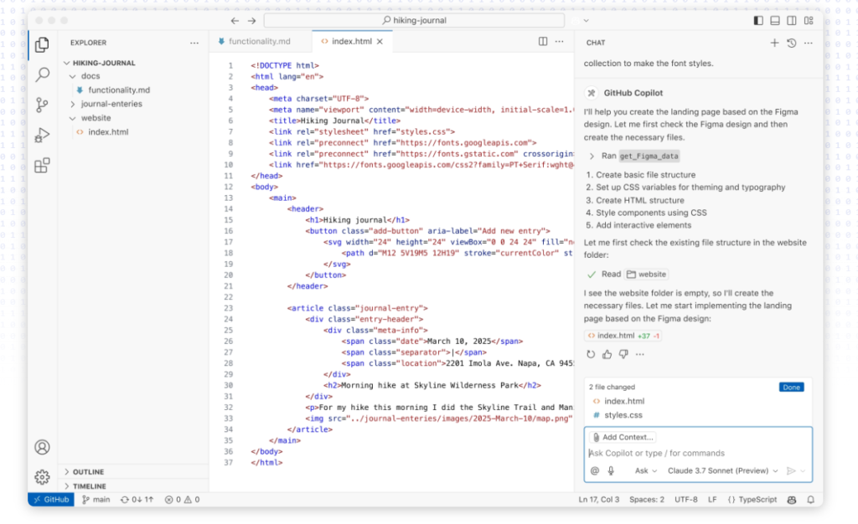858x524 pixels.
Task: Open editor More Actions ellipsis
Action: [559, 42]
